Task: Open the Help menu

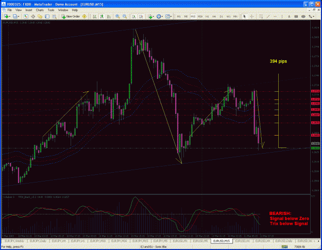Action: point(75,10)
